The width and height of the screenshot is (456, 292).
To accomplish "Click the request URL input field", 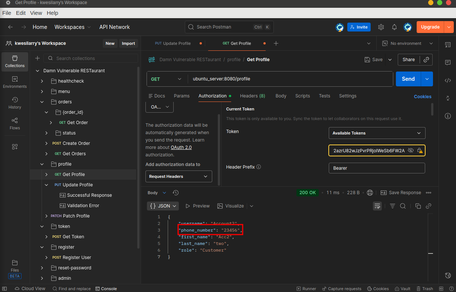I will point(289,79).
